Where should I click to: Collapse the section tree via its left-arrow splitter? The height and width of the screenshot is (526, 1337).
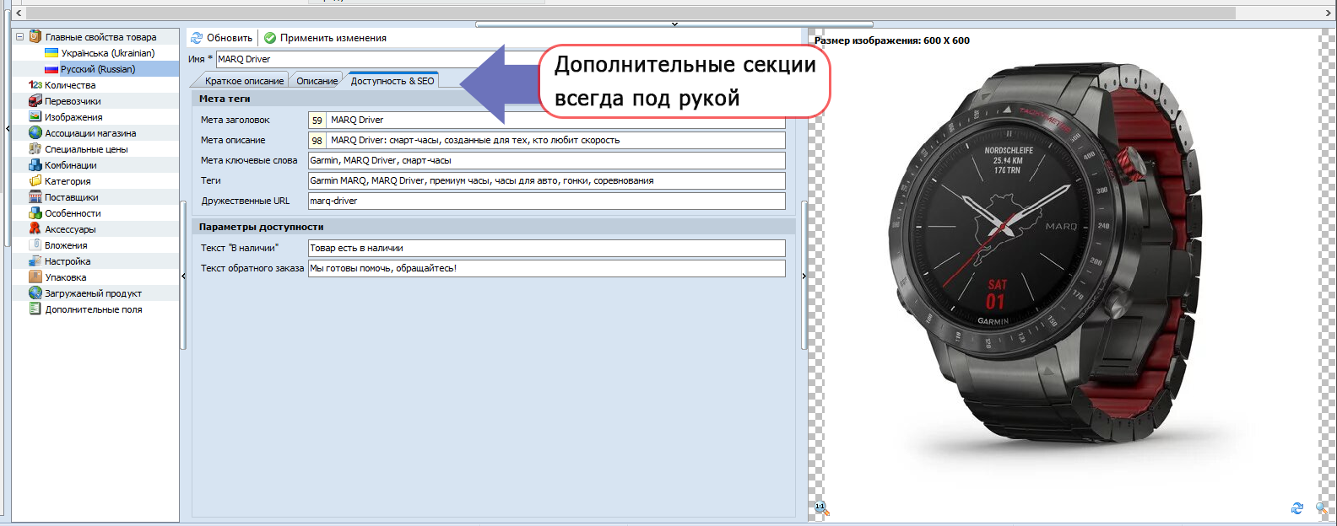pos(183,276)
